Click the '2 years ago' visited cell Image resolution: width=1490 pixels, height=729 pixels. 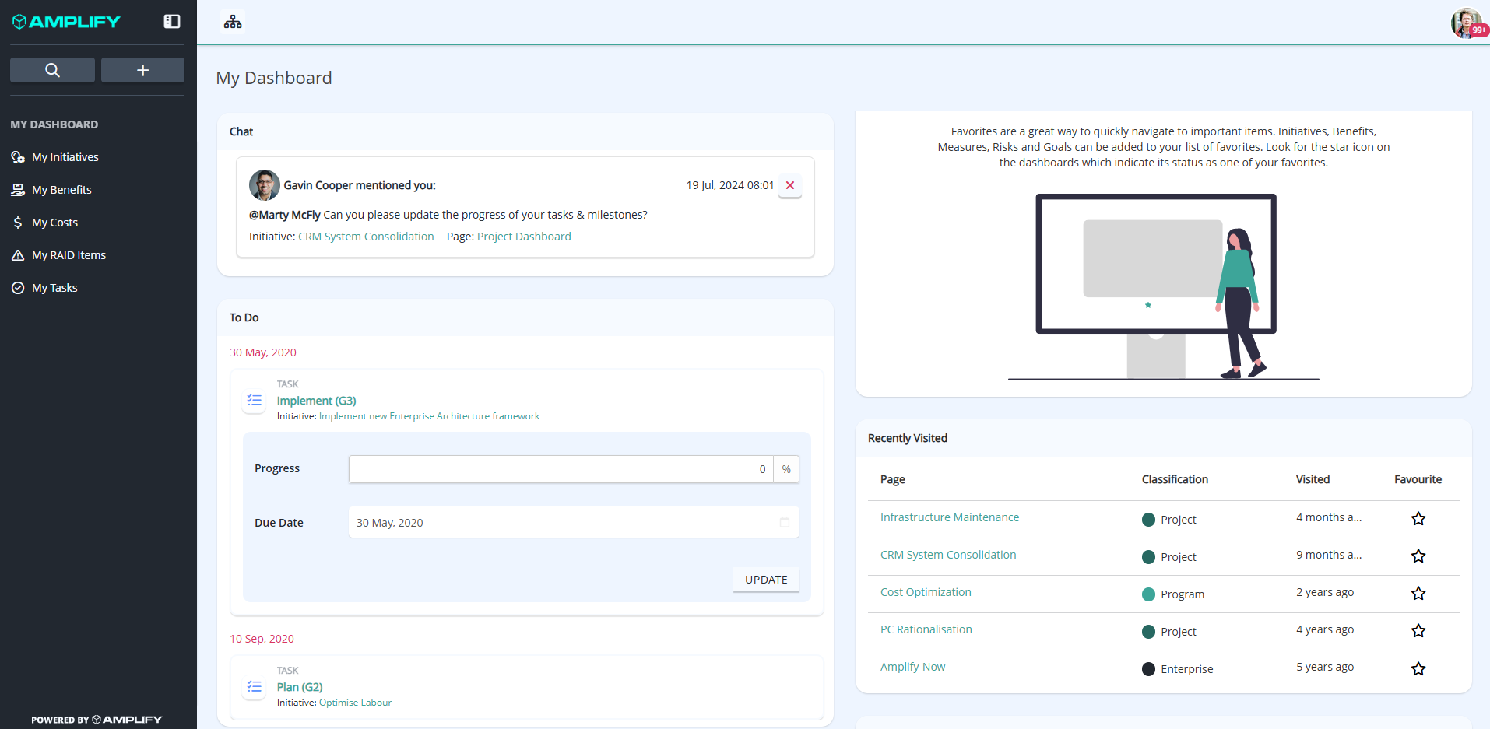click(1325, 592)
